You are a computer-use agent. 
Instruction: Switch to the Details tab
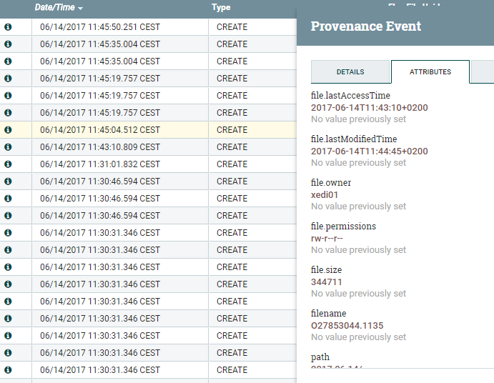350,72
